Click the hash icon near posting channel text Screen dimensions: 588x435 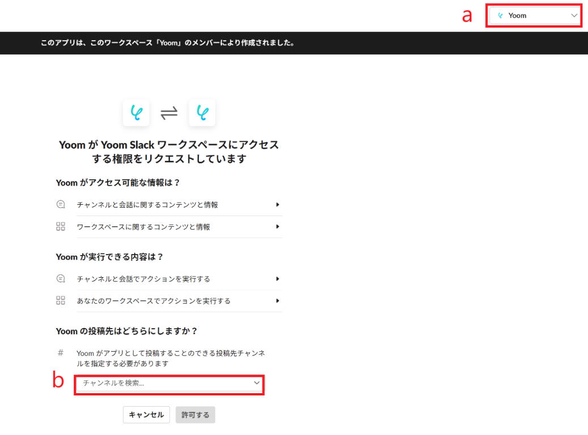pyautogui.click(x=61, y=352)
